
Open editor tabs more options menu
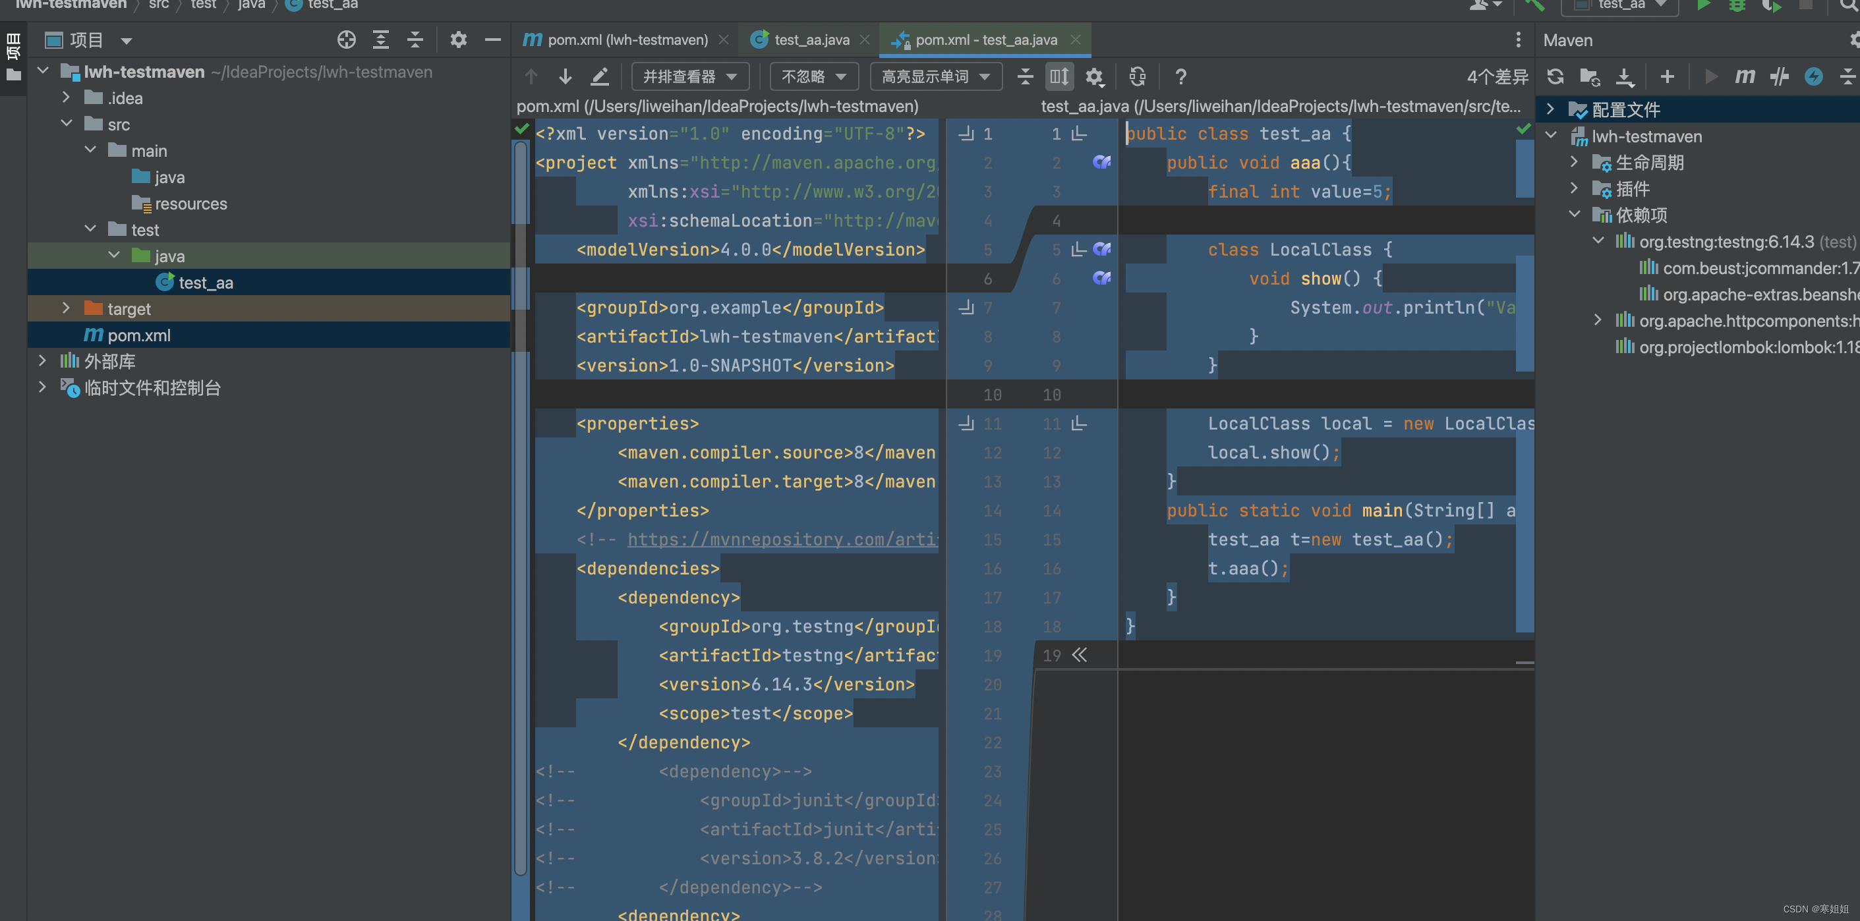coord(1518,40)
